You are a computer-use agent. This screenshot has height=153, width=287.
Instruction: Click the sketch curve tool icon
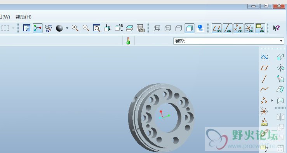(x=264, y=57)
